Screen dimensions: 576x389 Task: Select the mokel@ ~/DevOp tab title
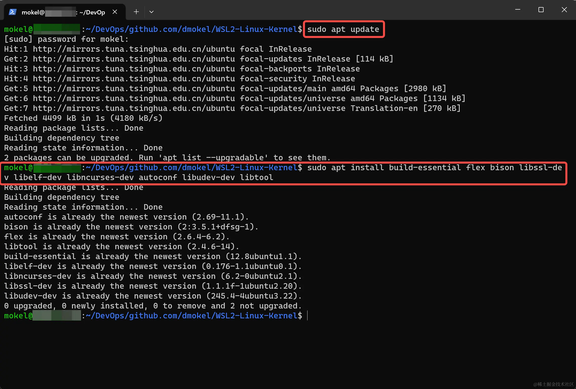[x=63, y=12]
